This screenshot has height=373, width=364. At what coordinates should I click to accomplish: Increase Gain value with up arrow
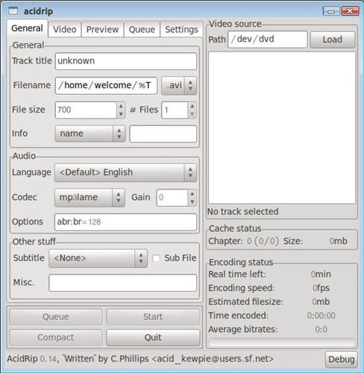point(192,194)
